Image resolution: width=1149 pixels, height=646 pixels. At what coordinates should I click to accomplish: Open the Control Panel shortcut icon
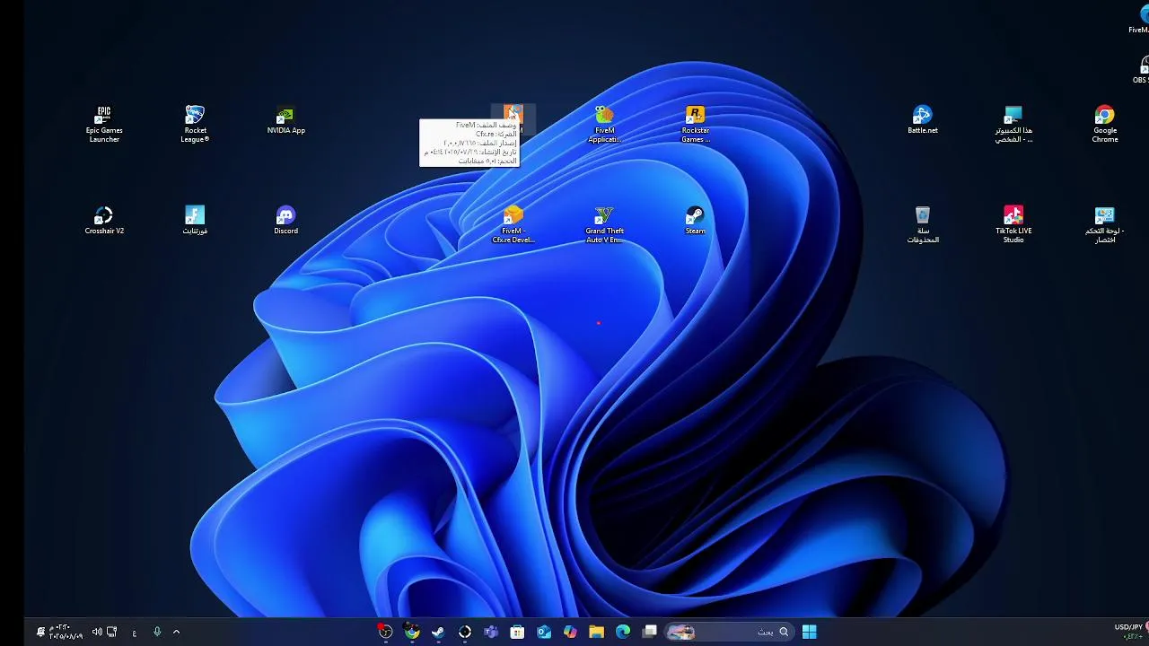coord(1104,224)
